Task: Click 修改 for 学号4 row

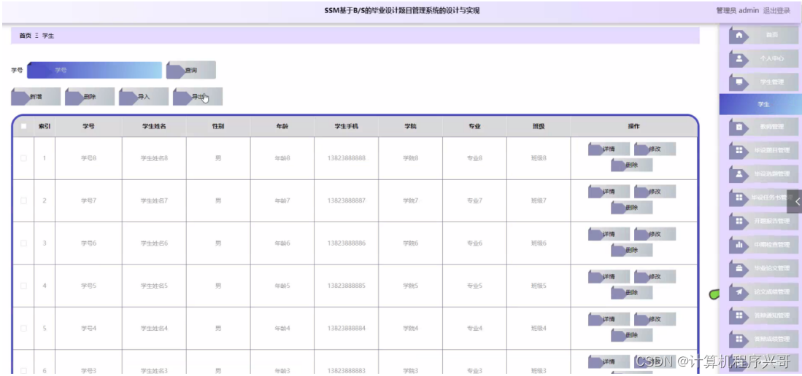Action: coord(655,319)
